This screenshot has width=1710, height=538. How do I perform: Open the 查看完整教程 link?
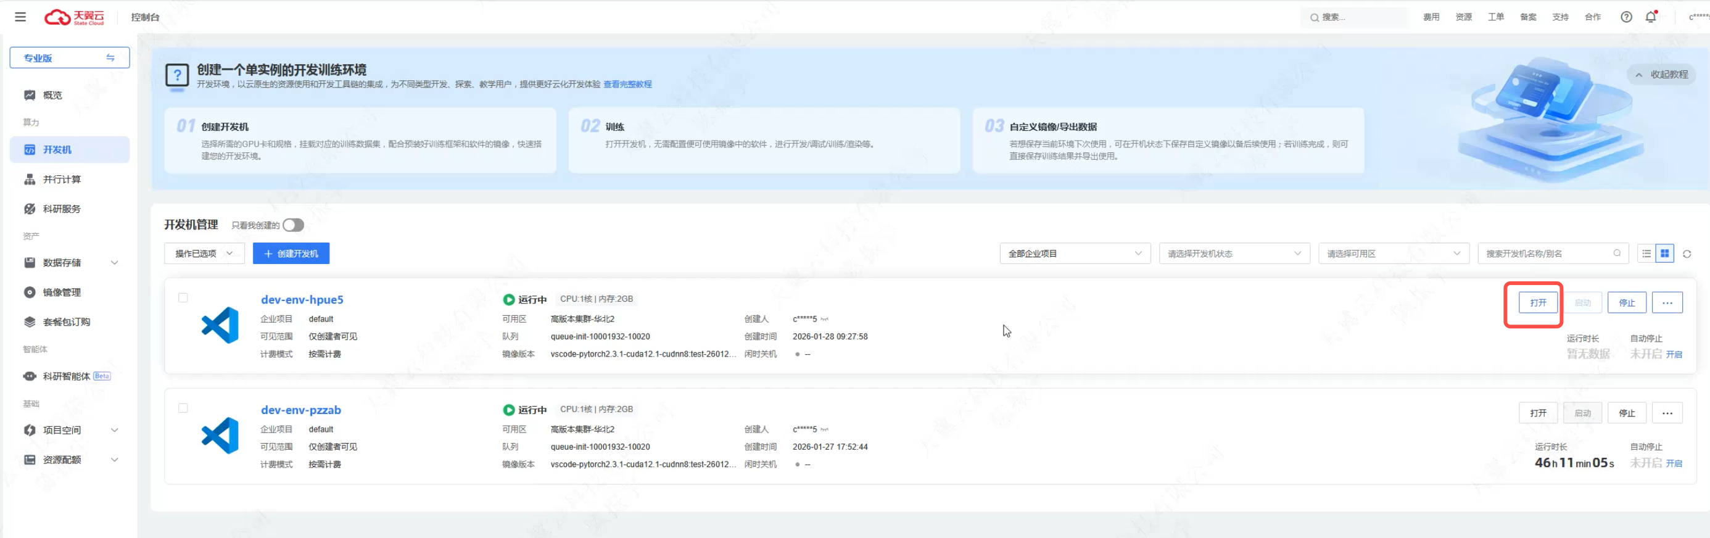coord(627,85)
